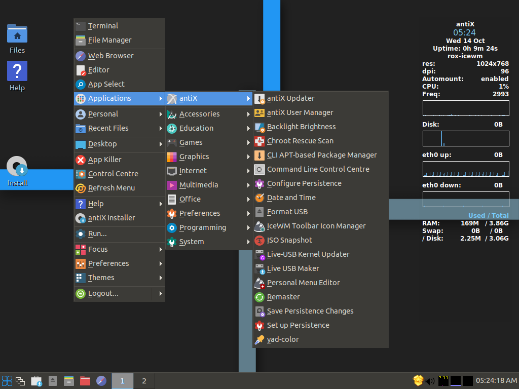Open the Save Persistence Changes icon
Viewport: 519px width, 389px height.
click(259, 312)
